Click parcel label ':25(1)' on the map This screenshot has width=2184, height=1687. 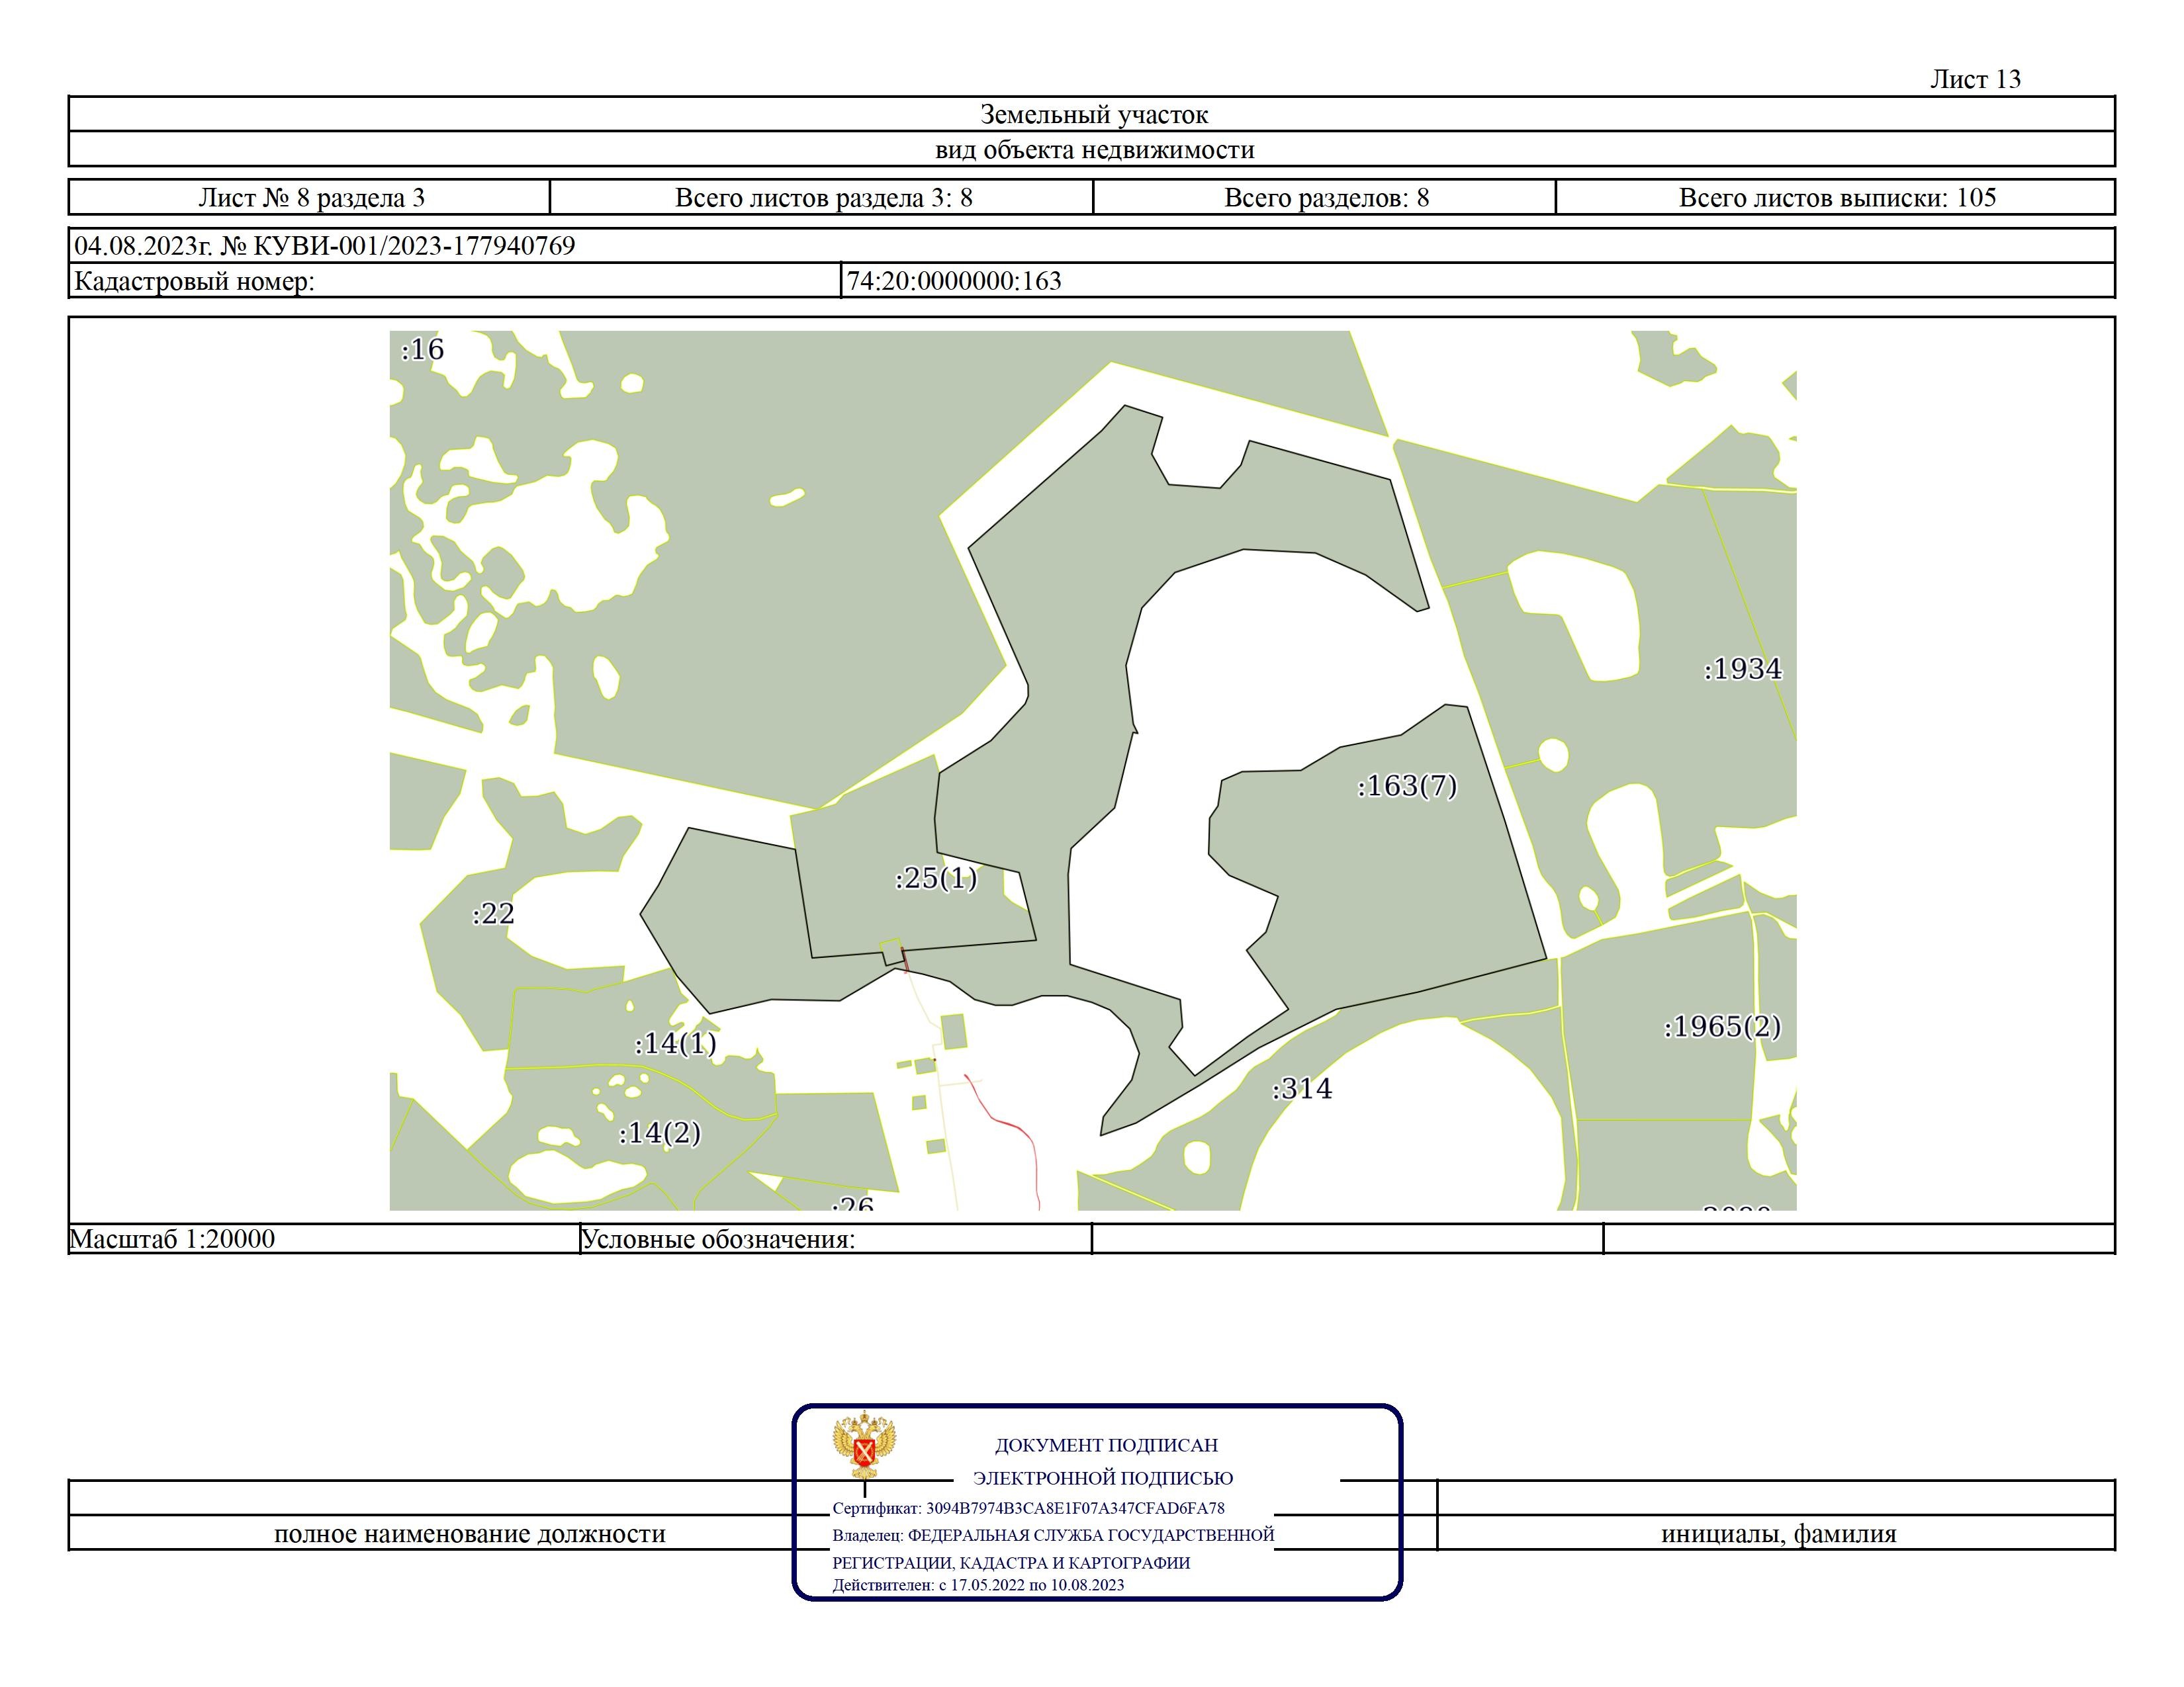coord(936,879)
